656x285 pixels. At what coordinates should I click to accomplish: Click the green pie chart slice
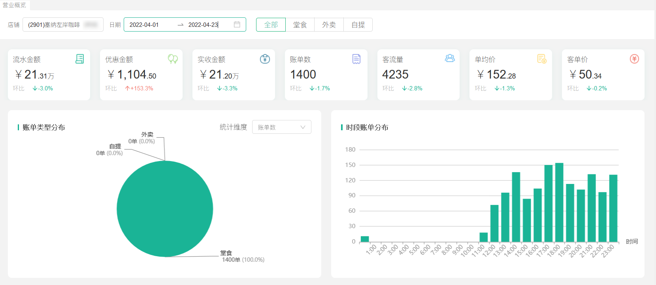pyautogui.click(x=165, y=209)
